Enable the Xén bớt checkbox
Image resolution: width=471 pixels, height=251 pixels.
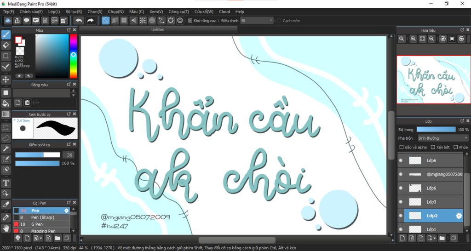coord(433,147)
